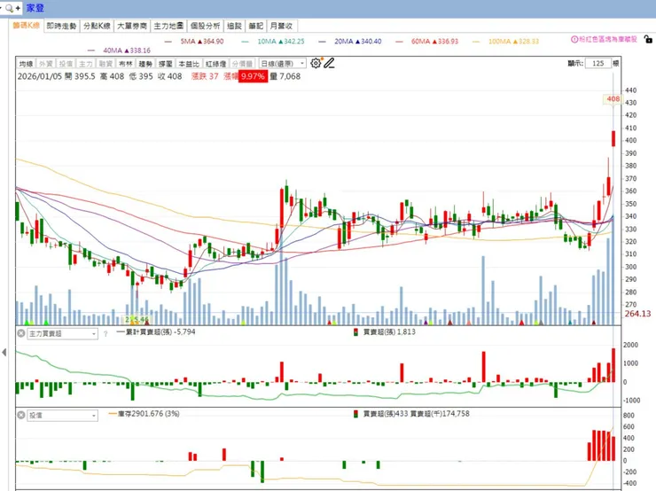Toggle the 撐壓 overlay button
The image size is (656, 491).
tap(165, 64)
